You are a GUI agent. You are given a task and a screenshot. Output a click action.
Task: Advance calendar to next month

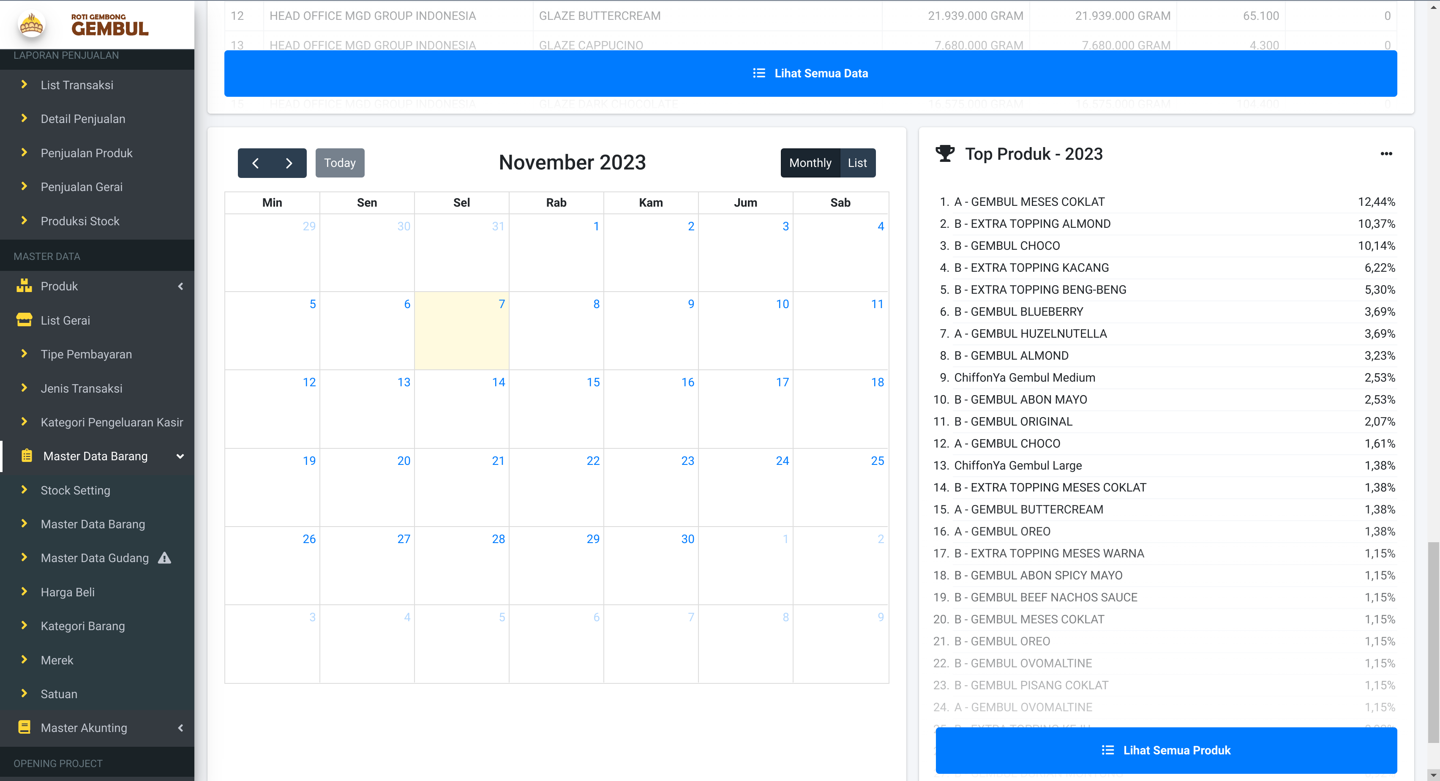[289, 163]
